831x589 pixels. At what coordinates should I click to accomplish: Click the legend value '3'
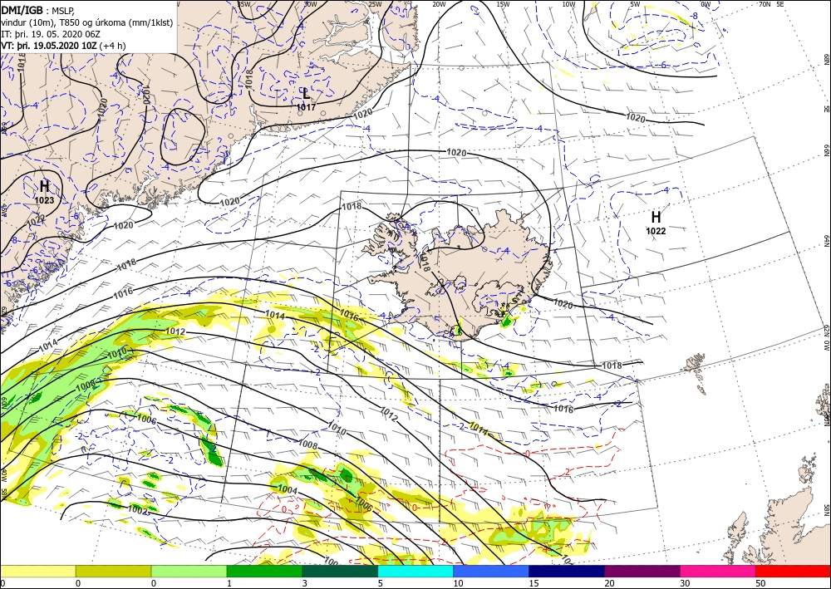[305, 583]
